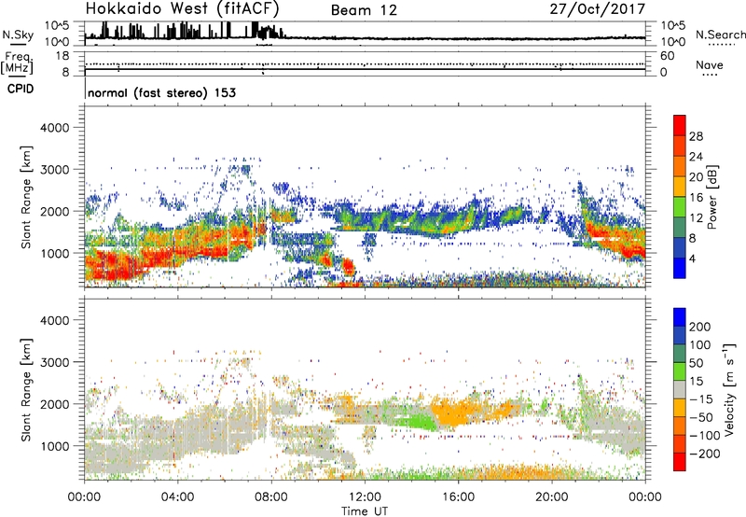Click the '12:00' time tick label
The image size is (746, 517).
(x=365, y=497)
